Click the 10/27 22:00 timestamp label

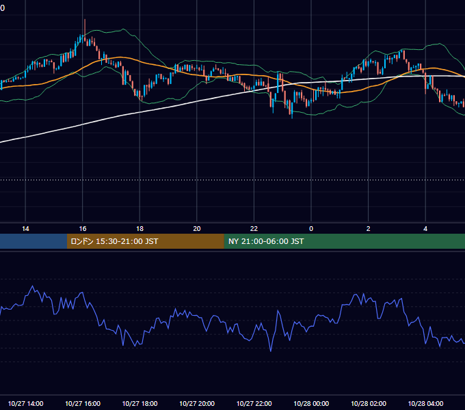pyautogui.click(x=254, y=403)
